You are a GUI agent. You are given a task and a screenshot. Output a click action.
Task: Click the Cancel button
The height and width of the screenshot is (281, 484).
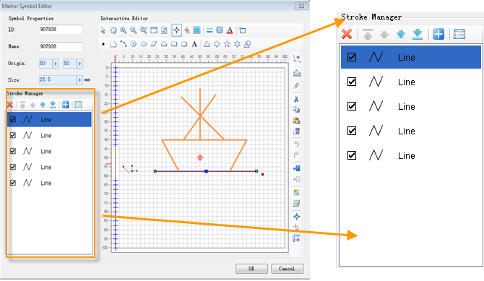point(287,269)
